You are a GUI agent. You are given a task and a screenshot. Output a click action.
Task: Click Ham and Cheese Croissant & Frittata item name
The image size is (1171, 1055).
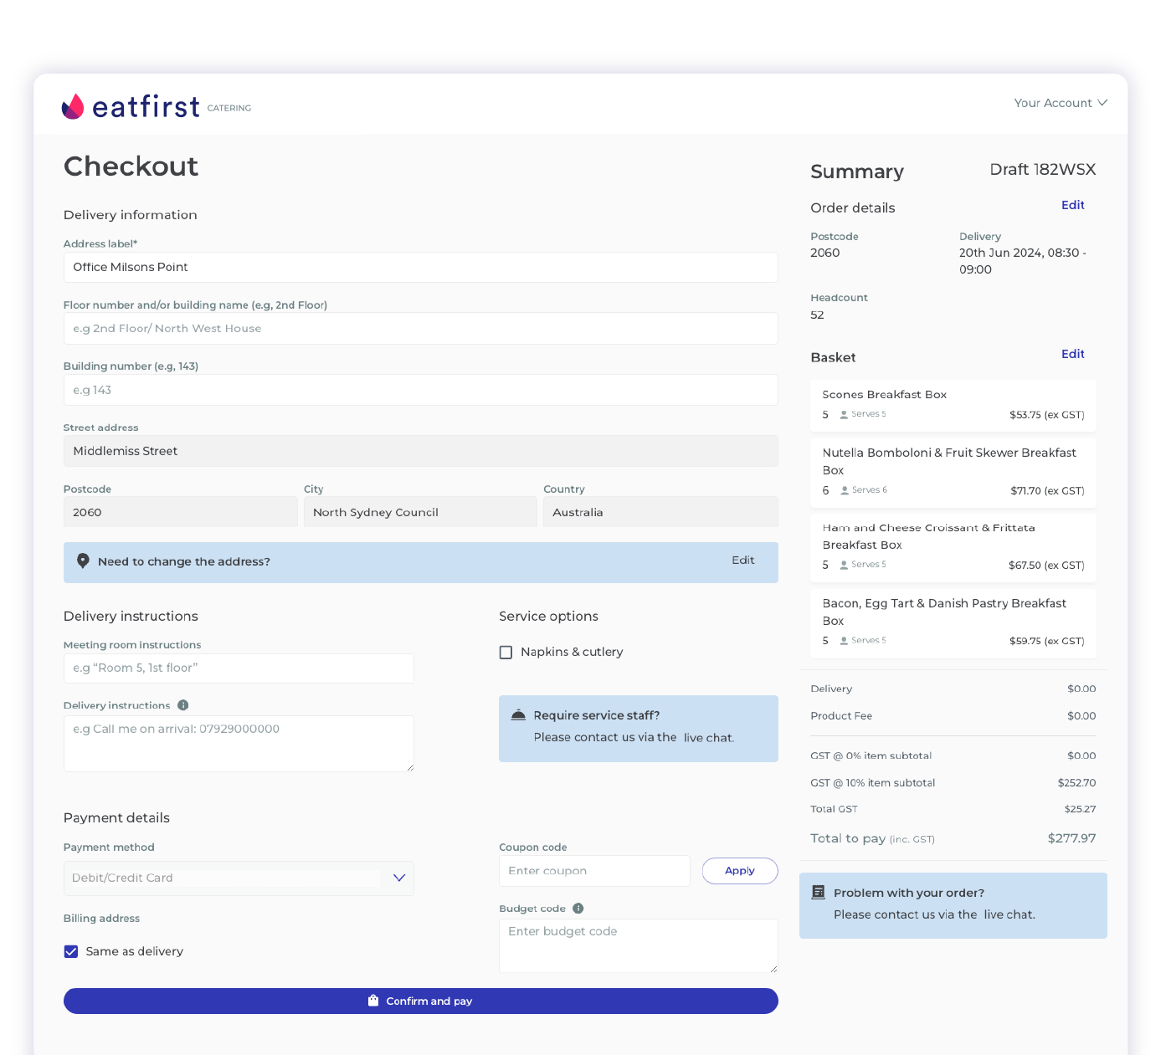(x=929, y=536)
